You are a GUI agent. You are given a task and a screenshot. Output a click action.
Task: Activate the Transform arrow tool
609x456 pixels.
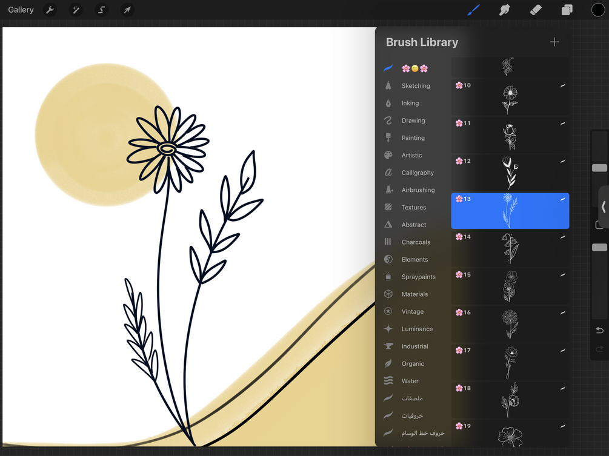[x=127, y=10]
